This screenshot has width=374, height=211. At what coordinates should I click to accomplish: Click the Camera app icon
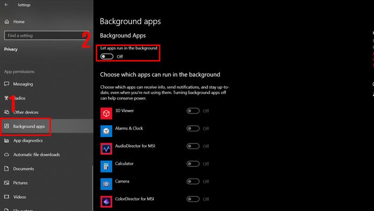pos(106,184)
